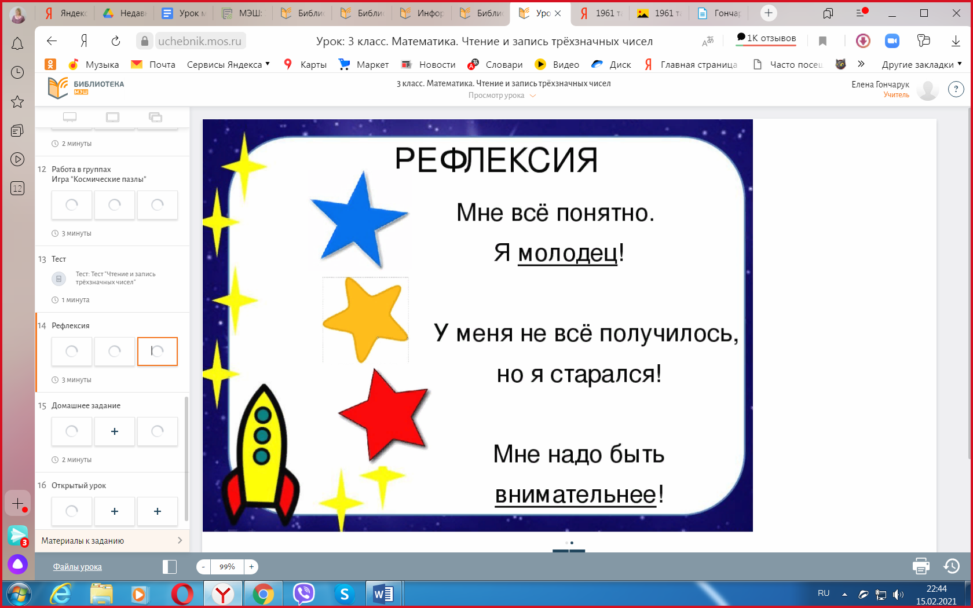
Task: Open Другие закладки dropdown
Action: click(921, 64)
